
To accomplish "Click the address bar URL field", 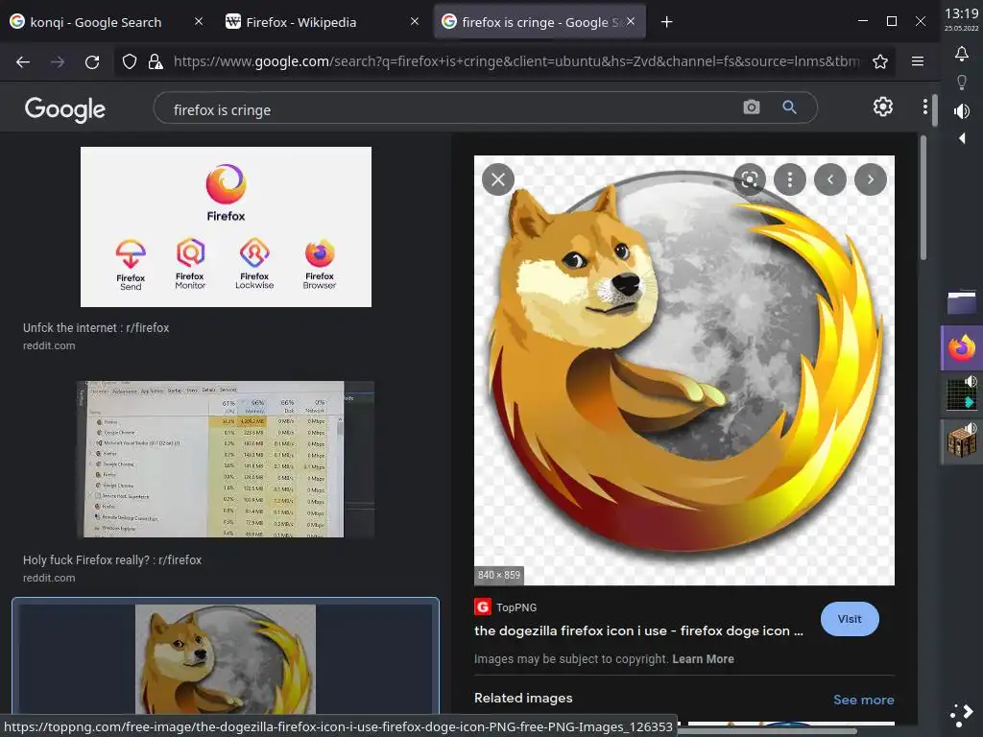I will point(515,61).
